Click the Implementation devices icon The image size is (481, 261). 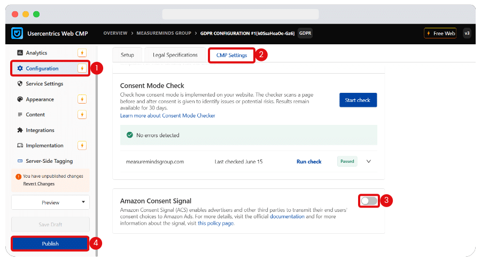[20, 146]
